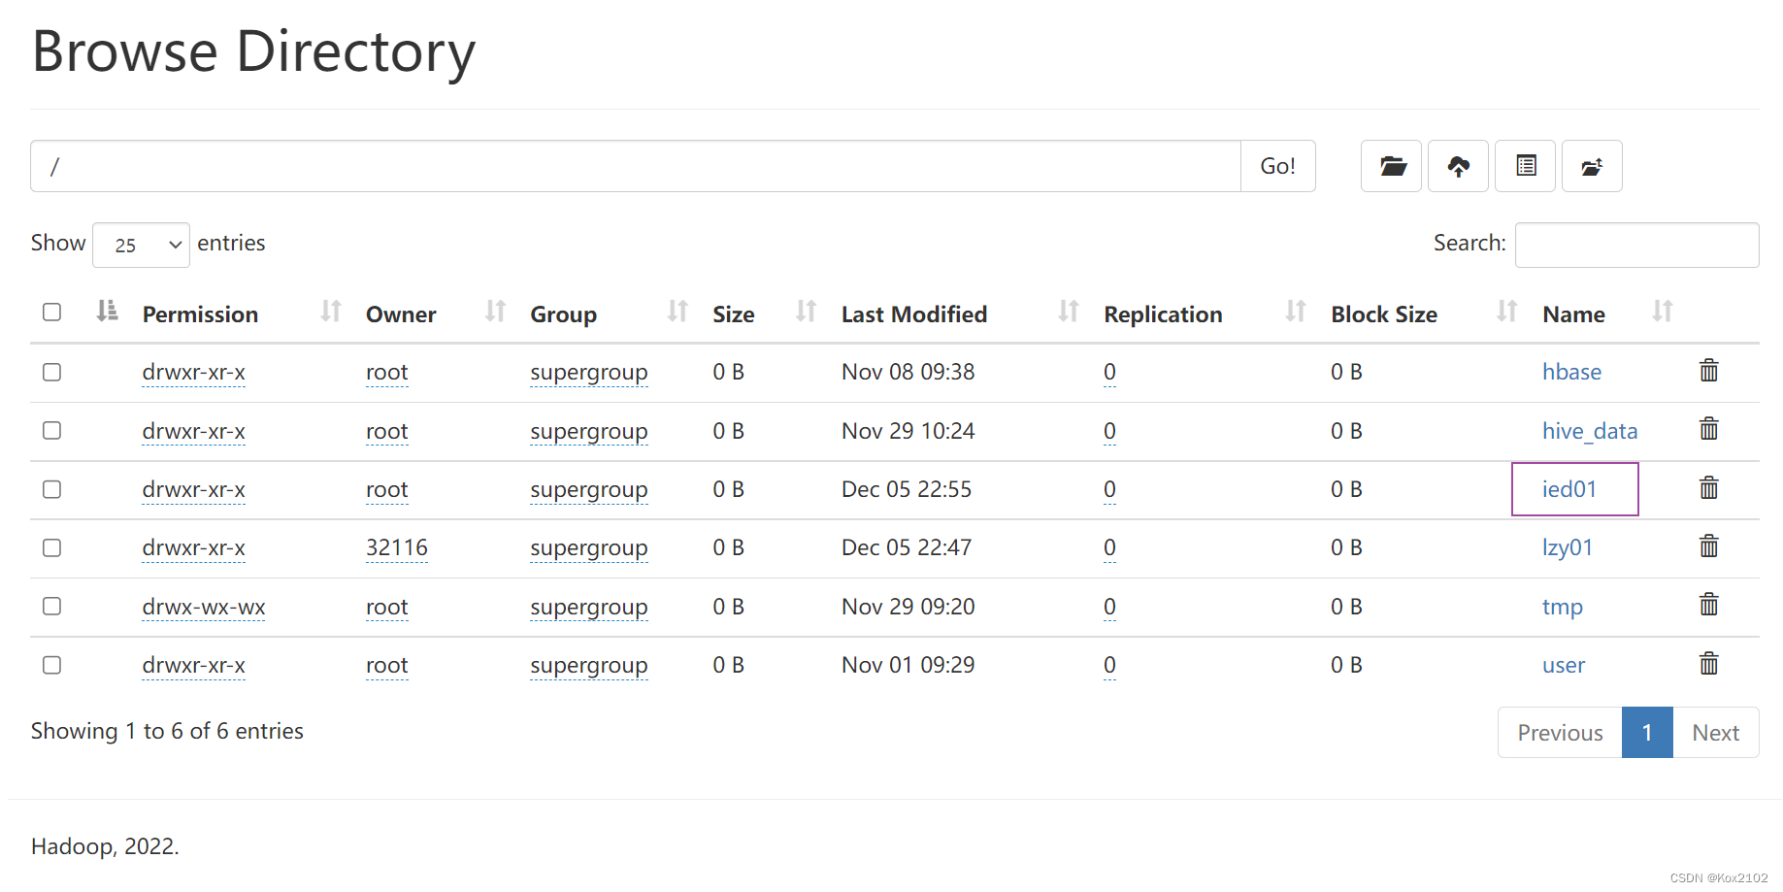Click the date Nov 08 09:38
The height and width of the screenshot is (892, 1783).
(x=908, y=372)
